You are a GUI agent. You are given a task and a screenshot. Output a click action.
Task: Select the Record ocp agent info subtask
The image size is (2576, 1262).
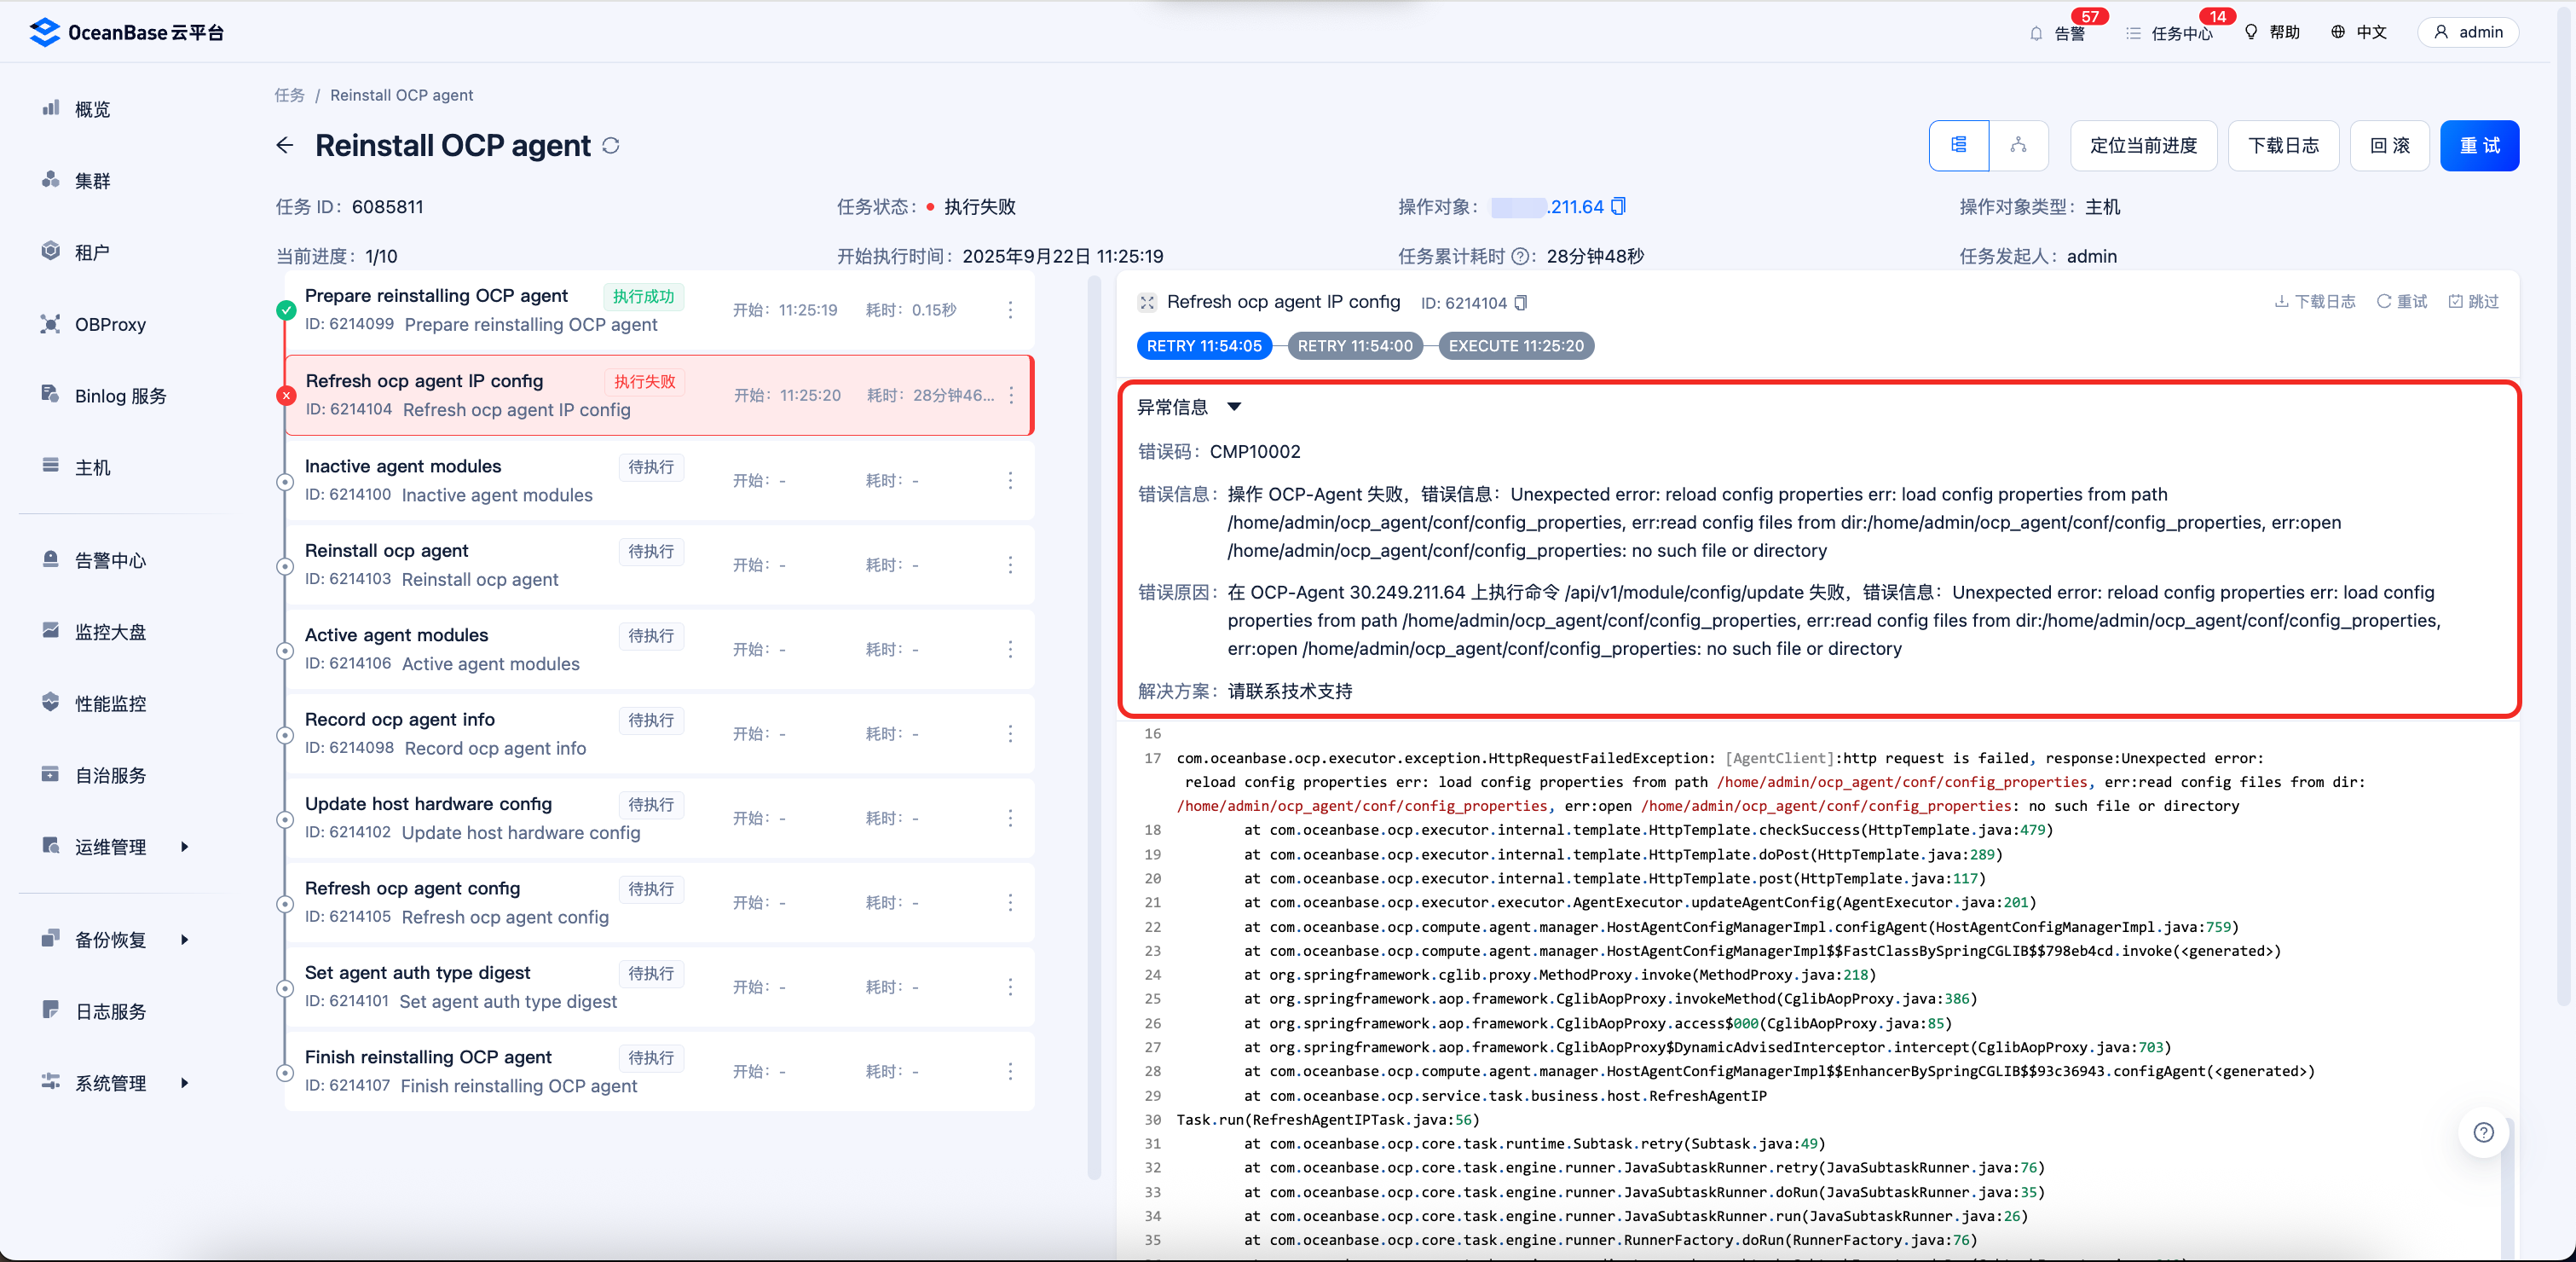659,734
